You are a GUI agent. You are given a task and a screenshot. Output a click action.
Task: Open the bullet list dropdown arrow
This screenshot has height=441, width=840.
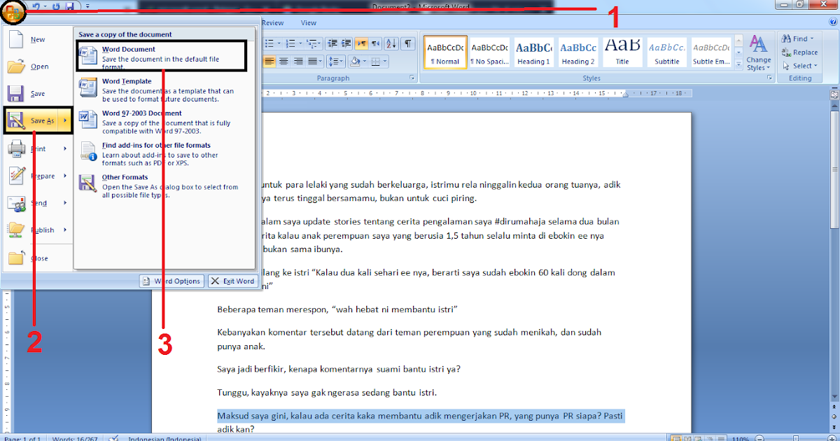pos(279,43)
